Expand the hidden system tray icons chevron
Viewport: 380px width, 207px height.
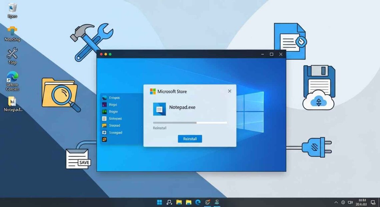pos(336,202)
